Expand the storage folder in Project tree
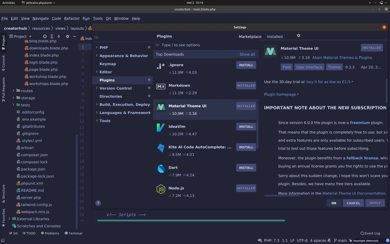Viewport: 390px width, 244px height. 14,98
